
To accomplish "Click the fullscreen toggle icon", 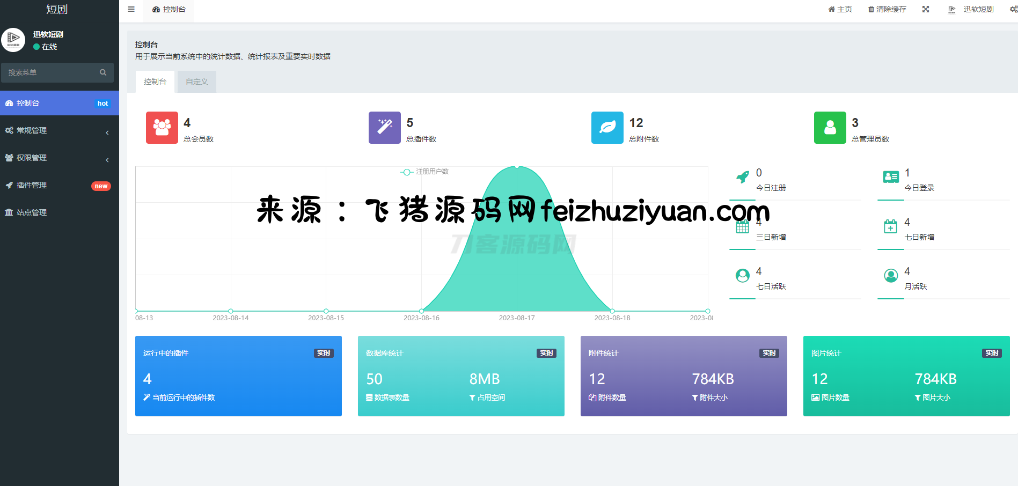I will (x=926, y=9).
